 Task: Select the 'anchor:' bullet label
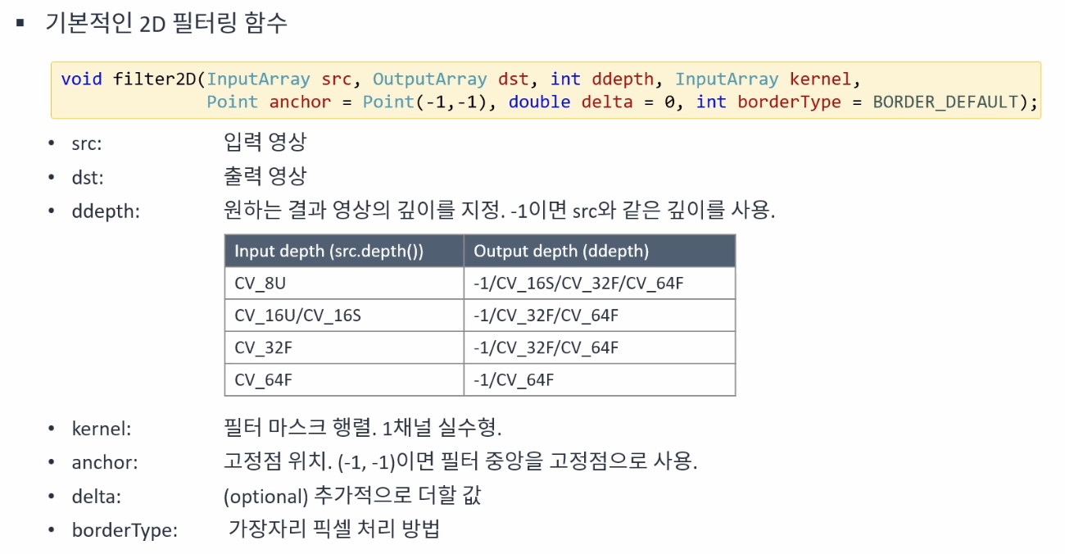tap(105, 462)
